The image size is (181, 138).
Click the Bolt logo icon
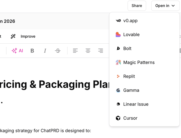[118, 48]
